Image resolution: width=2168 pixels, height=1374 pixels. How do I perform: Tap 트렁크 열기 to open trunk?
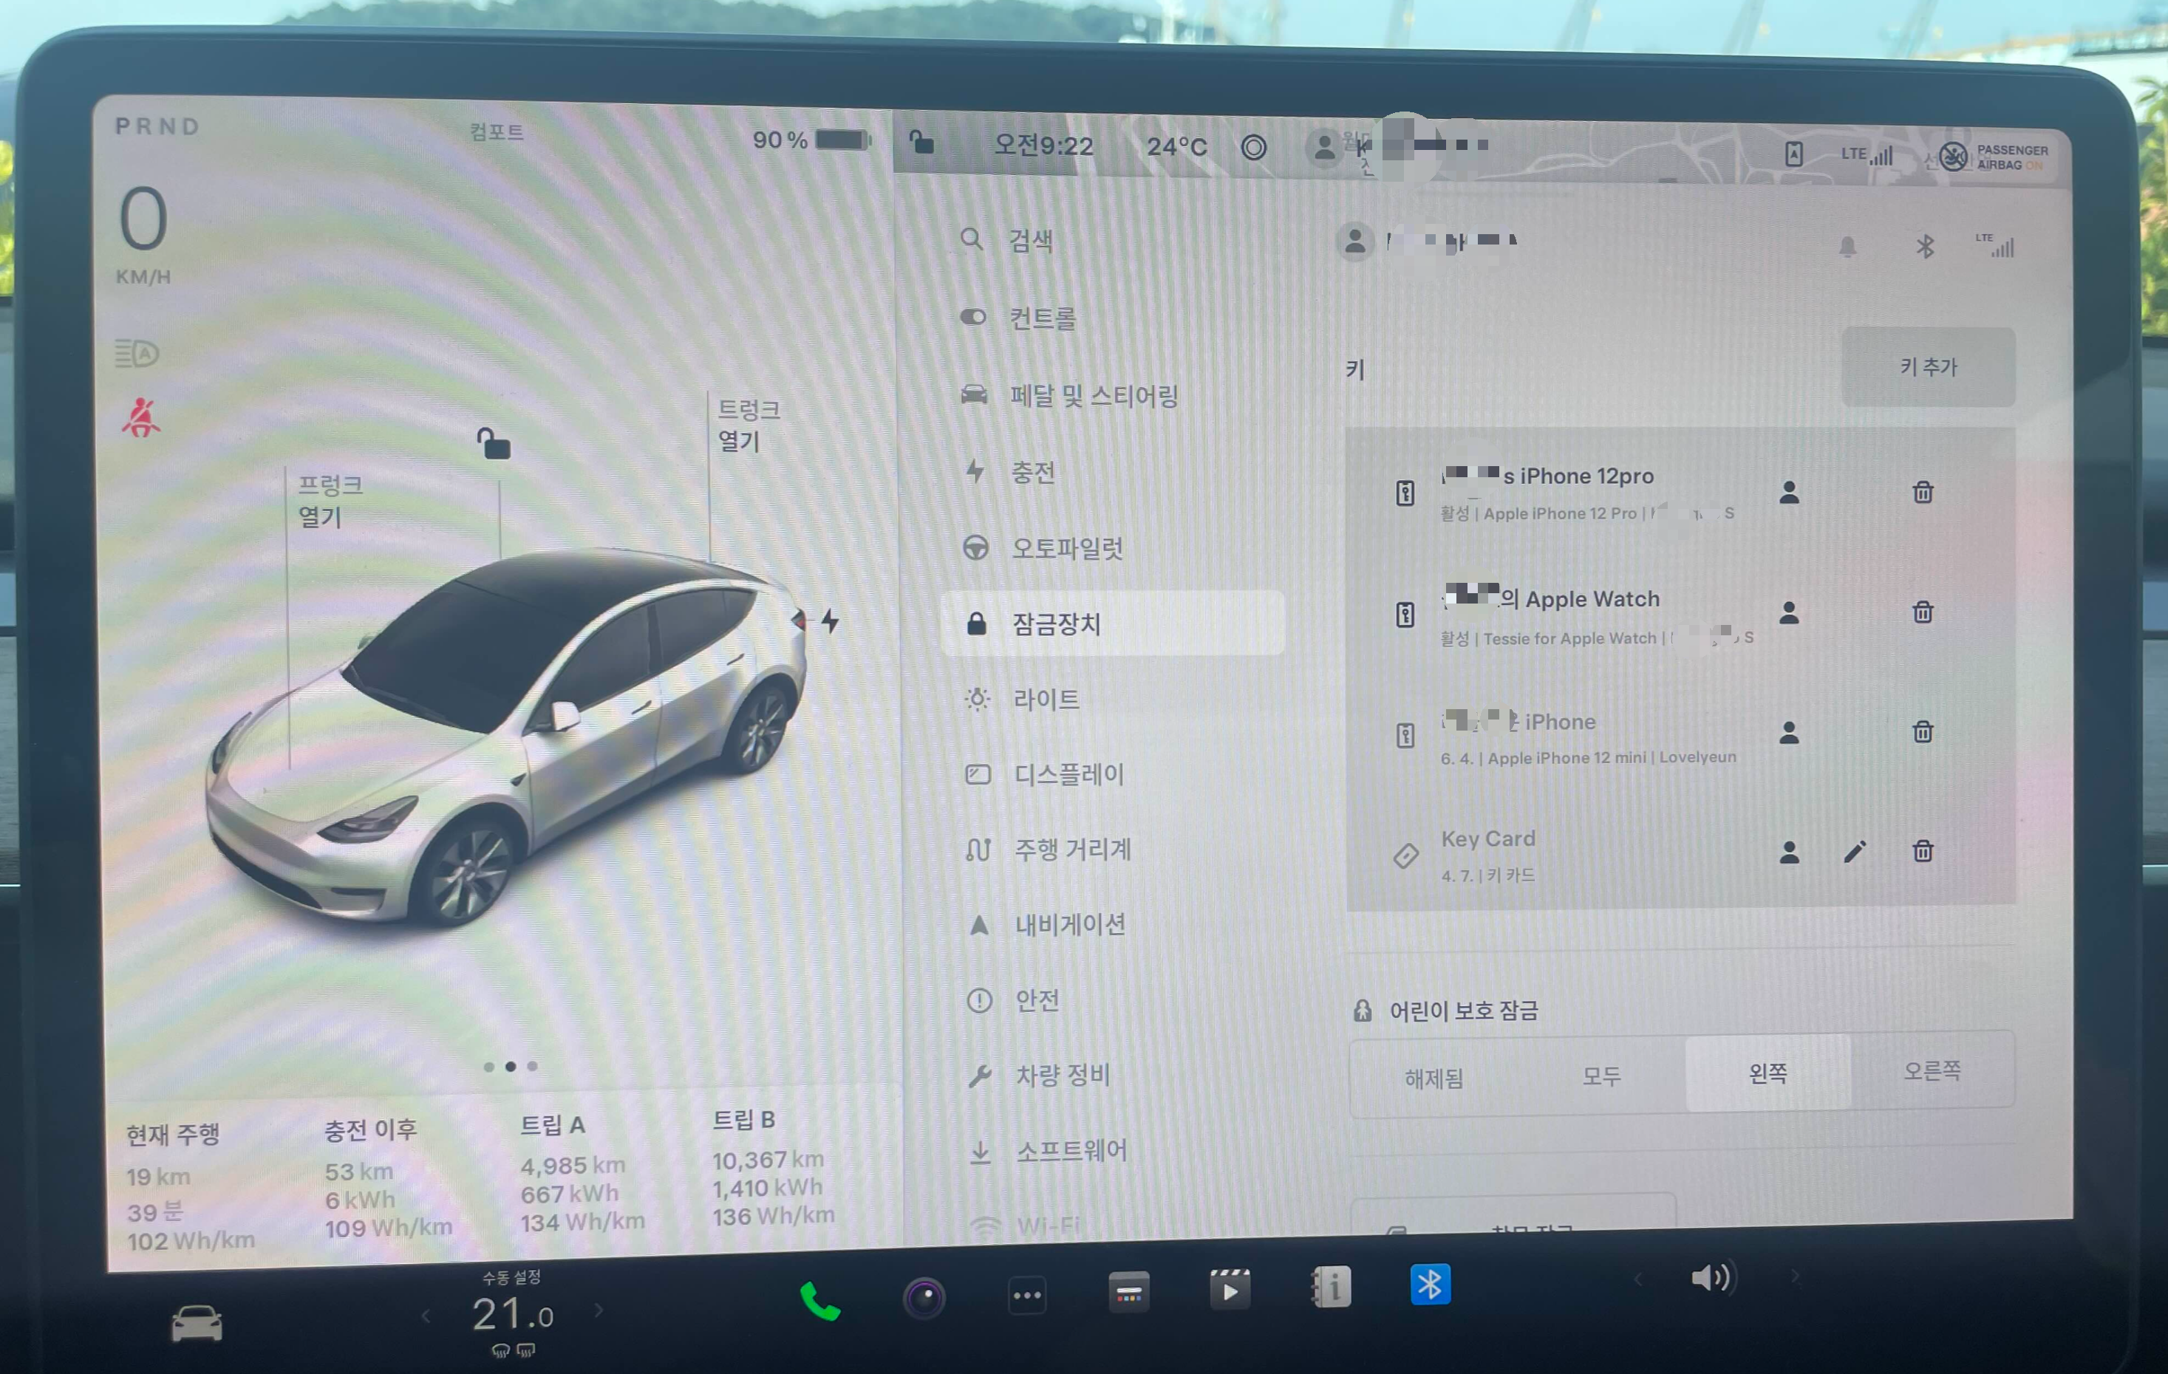point(746,425)
